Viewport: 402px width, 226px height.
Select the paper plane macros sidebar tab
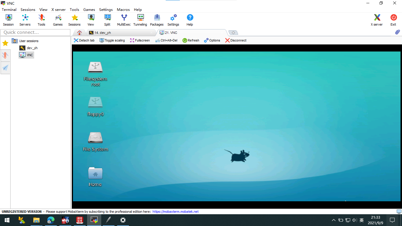[5, 68]
